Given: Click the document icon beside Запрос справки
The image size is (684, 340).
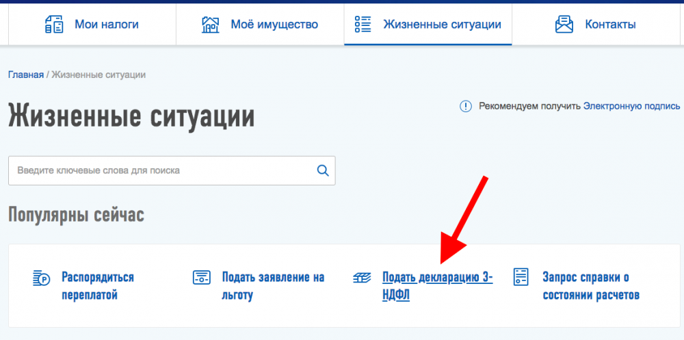Looking at the screenshot, I should 521,277.
